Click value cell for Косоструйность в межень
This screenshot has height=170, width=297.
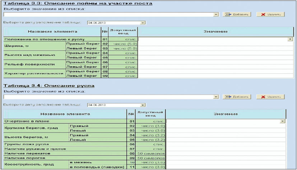[x=226, y=163]
